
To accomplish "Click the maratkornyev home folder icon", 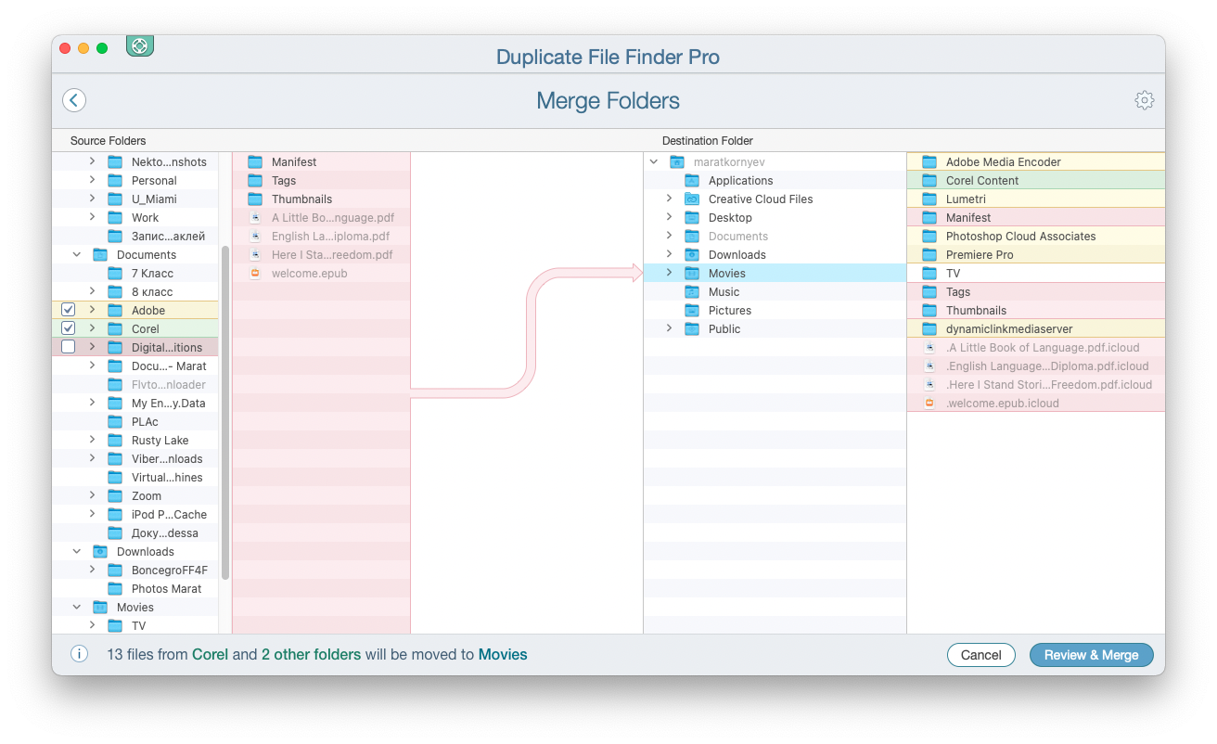I will pos(677,161).
